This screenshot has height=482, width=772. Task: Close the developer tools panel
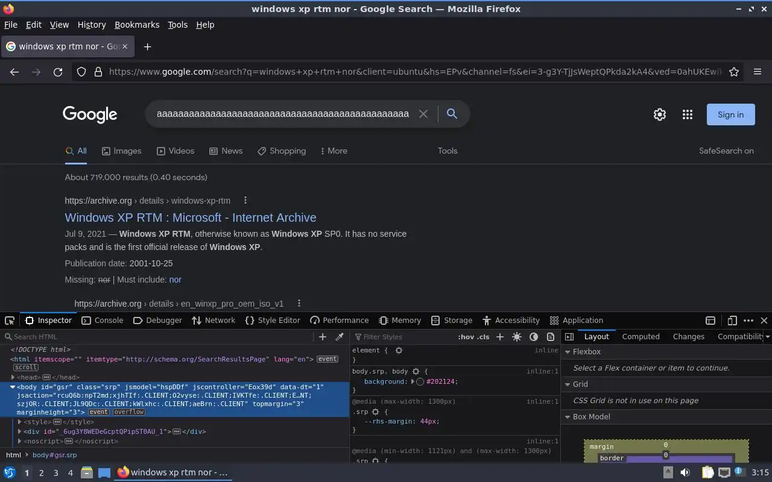pyautogui.click(x=764, y=321)
